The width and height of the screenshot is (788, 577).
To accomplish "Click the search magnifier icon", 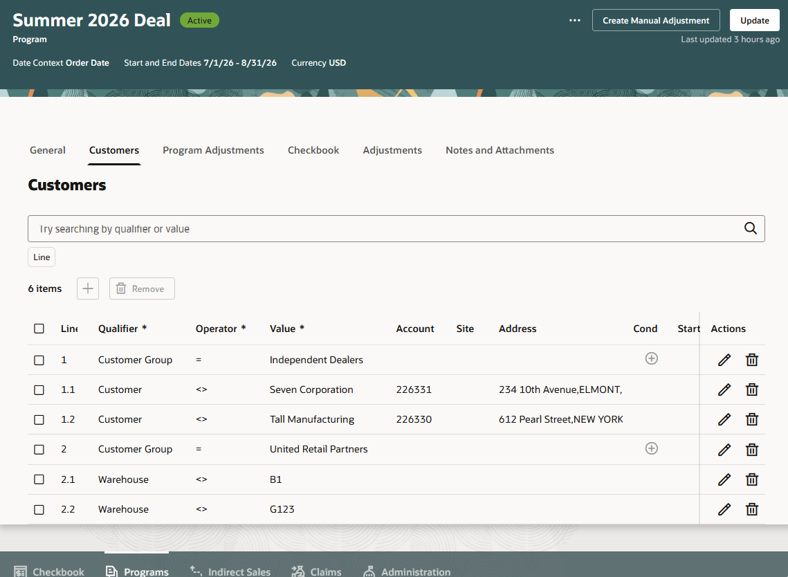I will click(751, 228).
